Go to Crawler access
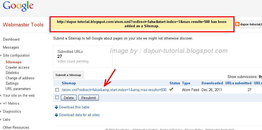 click(x=17, y=68)
